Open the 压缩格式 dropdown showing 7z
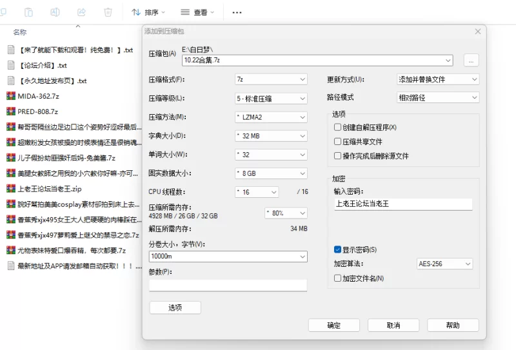The image size is (516, 350). 270,79
